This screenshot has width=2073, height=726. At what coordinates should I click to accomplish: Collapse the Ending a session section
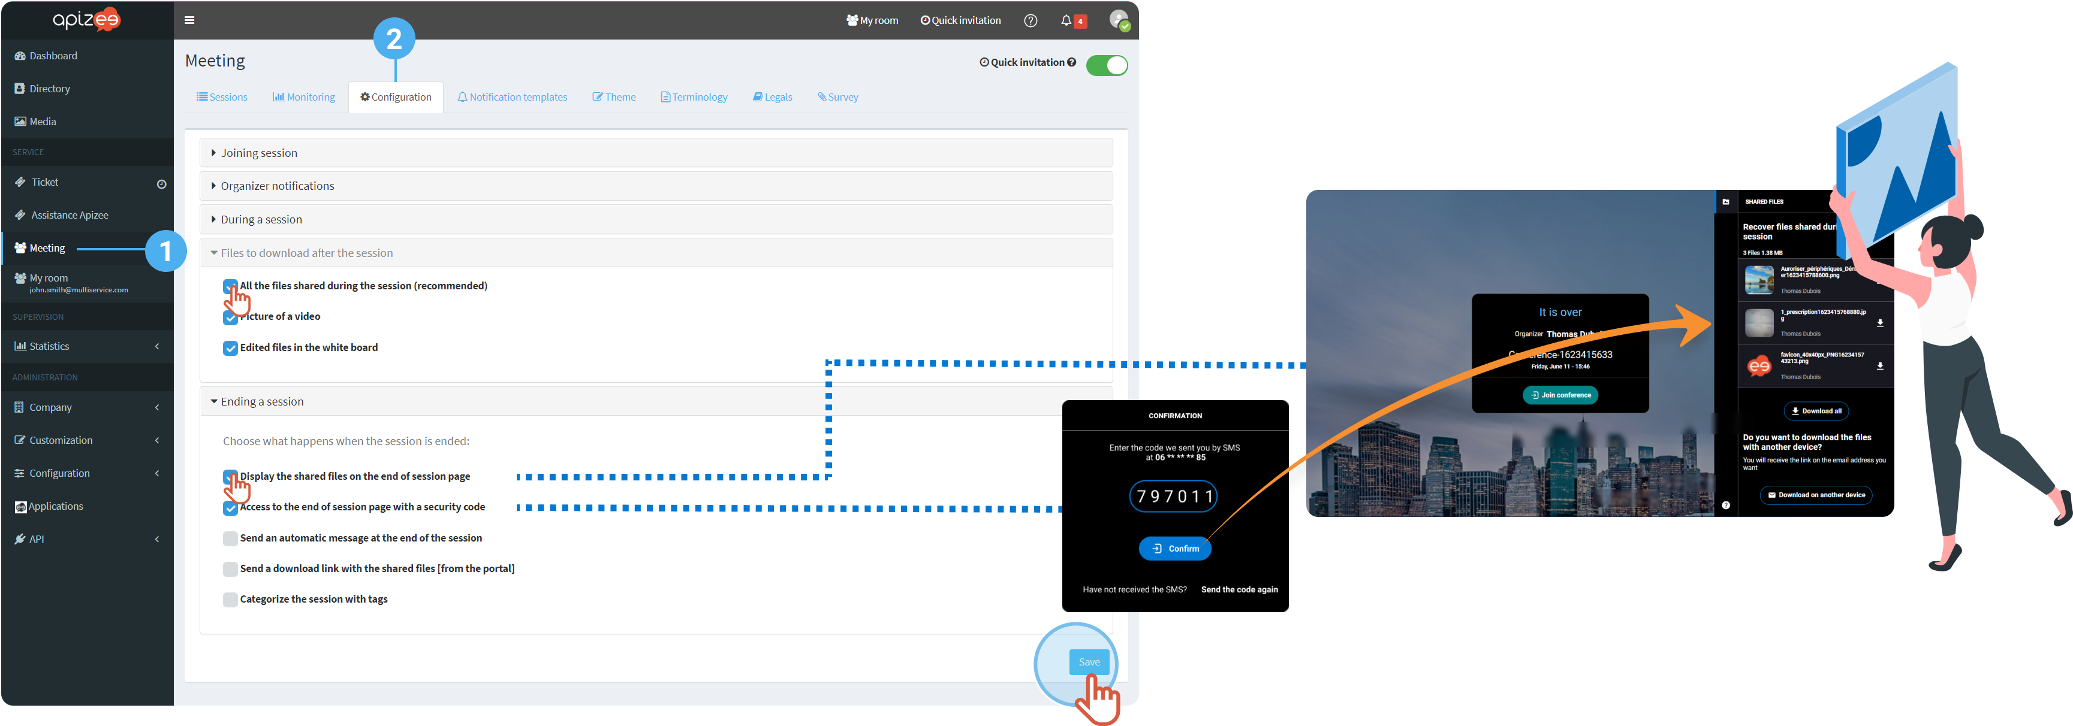656,401
